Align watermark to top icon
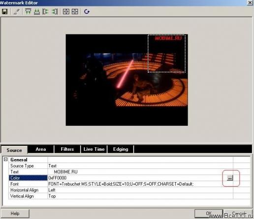The width and height of the screenshot is (254, 219). coord(28,12)
